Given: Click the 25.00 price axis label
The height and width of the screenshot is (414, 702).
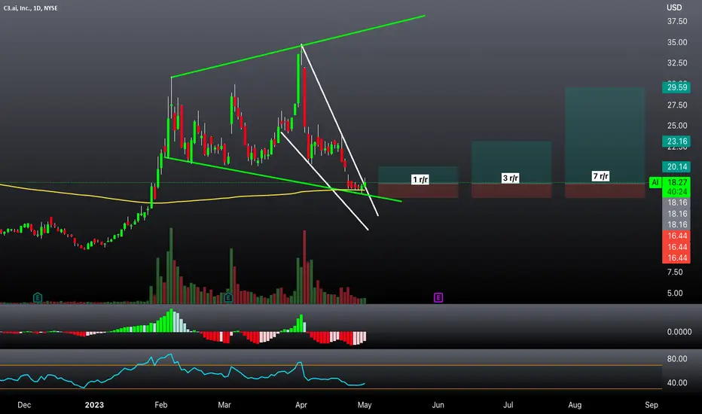Looking at the screenshot, I should click(x=677, y=126).
